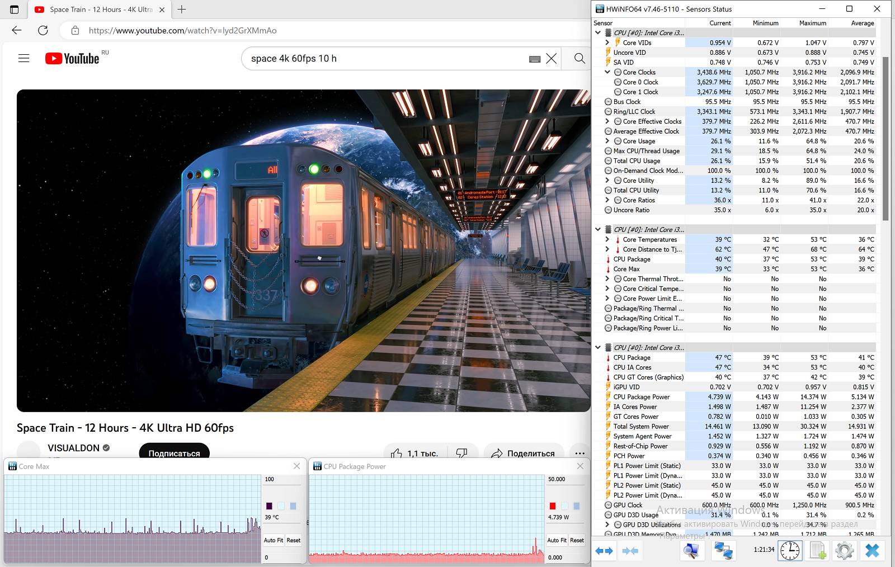Click the HWiNFO icon in Core Max graph title
The width and height of the screenshot is (895, 567).
12,466
